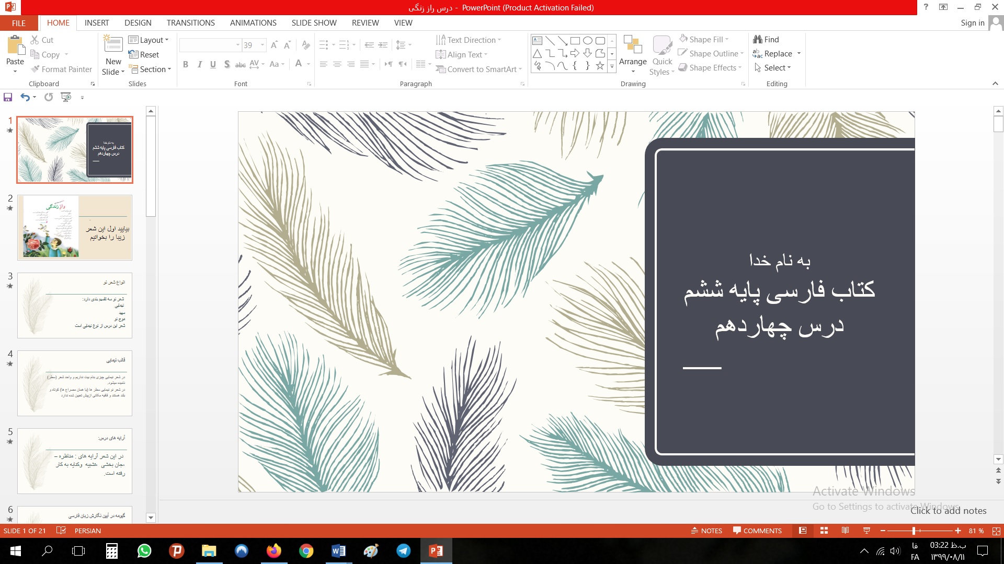Image resolution: width=1004 pixels, height=564 pixels.
Task: Adjust the zoom slider handle
Action: click(914, 531)
